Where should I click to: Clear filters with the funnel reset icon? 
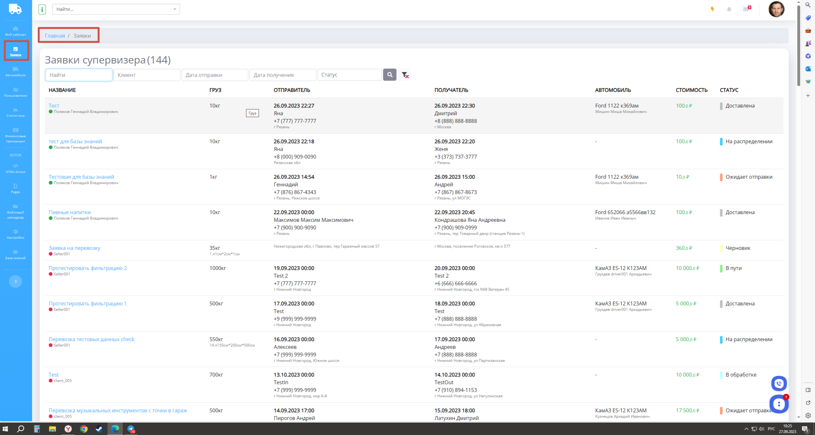tap(405, 75)
